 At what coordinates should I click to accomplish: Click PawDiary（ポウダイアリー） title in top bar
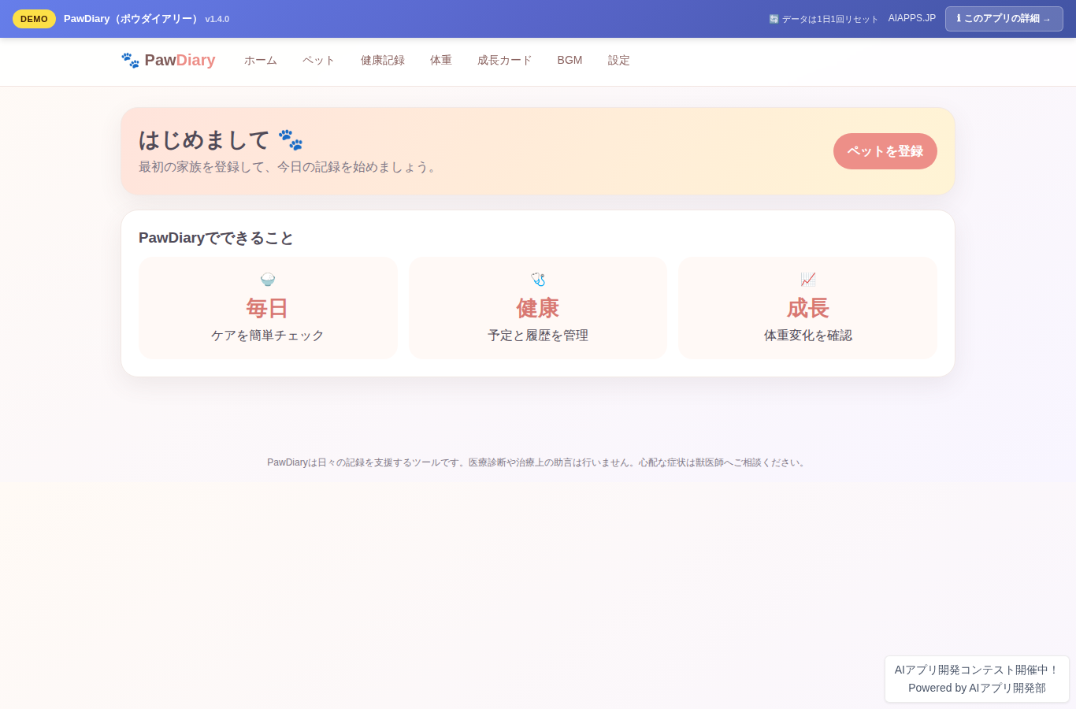coord(132,19)
